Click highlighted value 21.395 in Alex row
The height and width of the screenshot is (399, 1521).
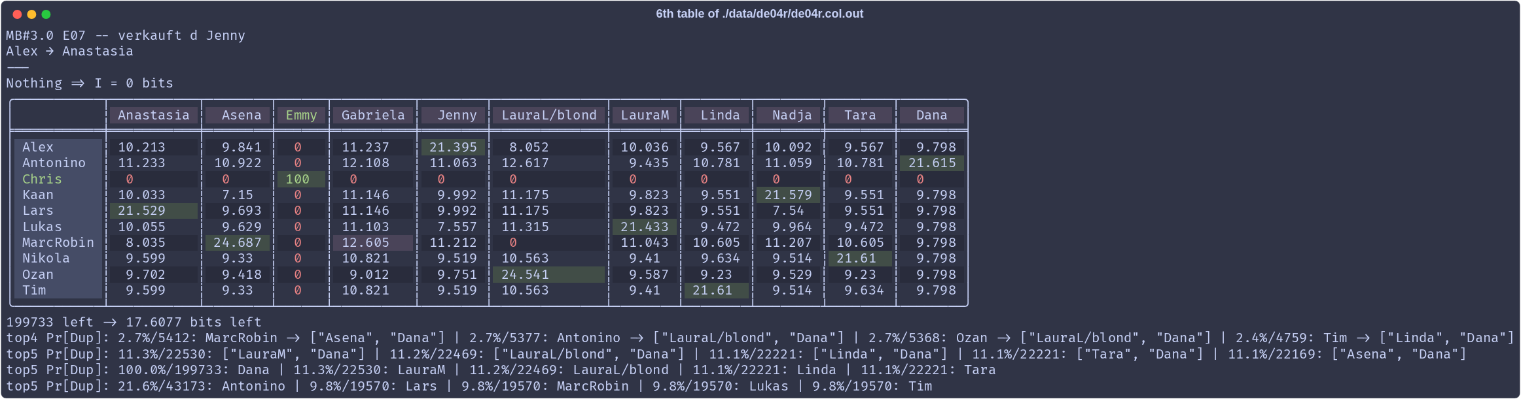coord(453,148)
